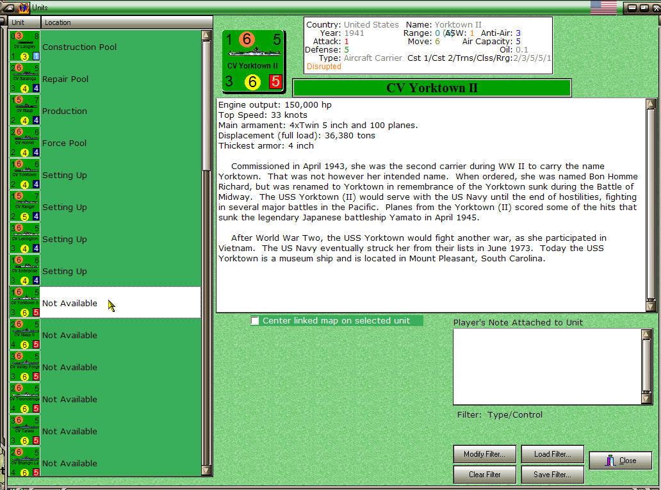Viewport: 661px width, 490px height.
Task: Click description pane scroll up arrow
Action: [651, 103]
